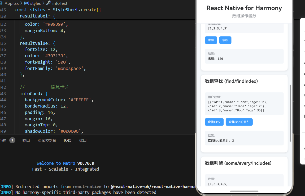Viewport: 305px width, 196px height.
Task: Click the @react-native-oh/react-native-harmony path in the terminal
Action: (153, 187)
